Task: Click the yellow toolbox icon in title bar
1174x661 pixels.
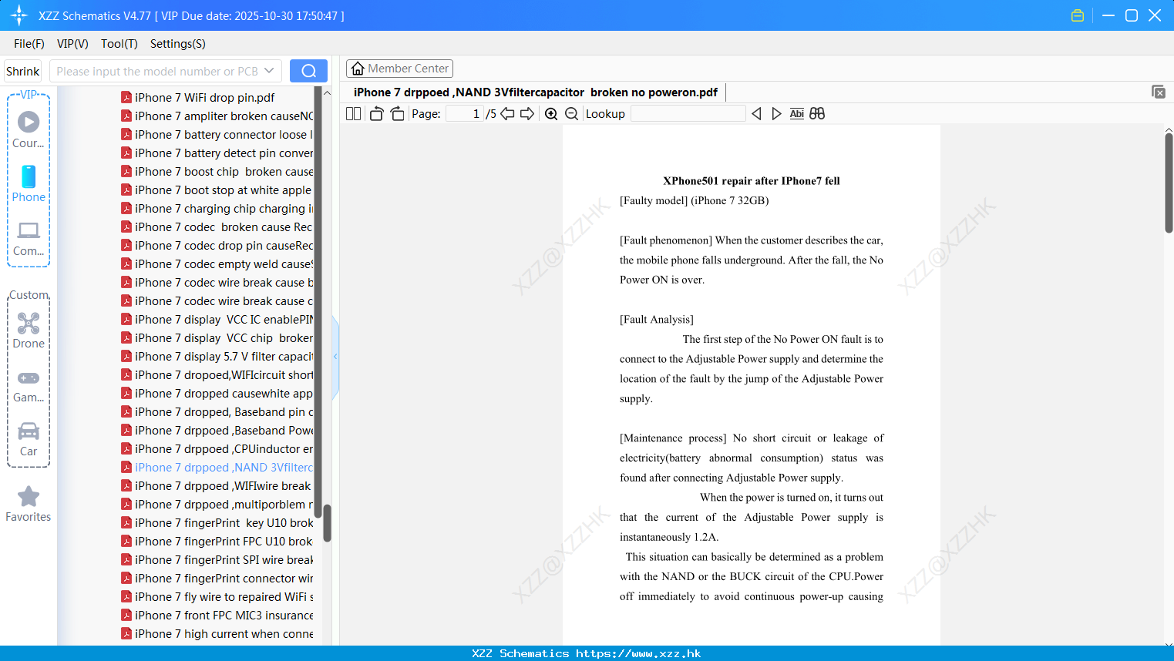Action: coord(1078,15)
